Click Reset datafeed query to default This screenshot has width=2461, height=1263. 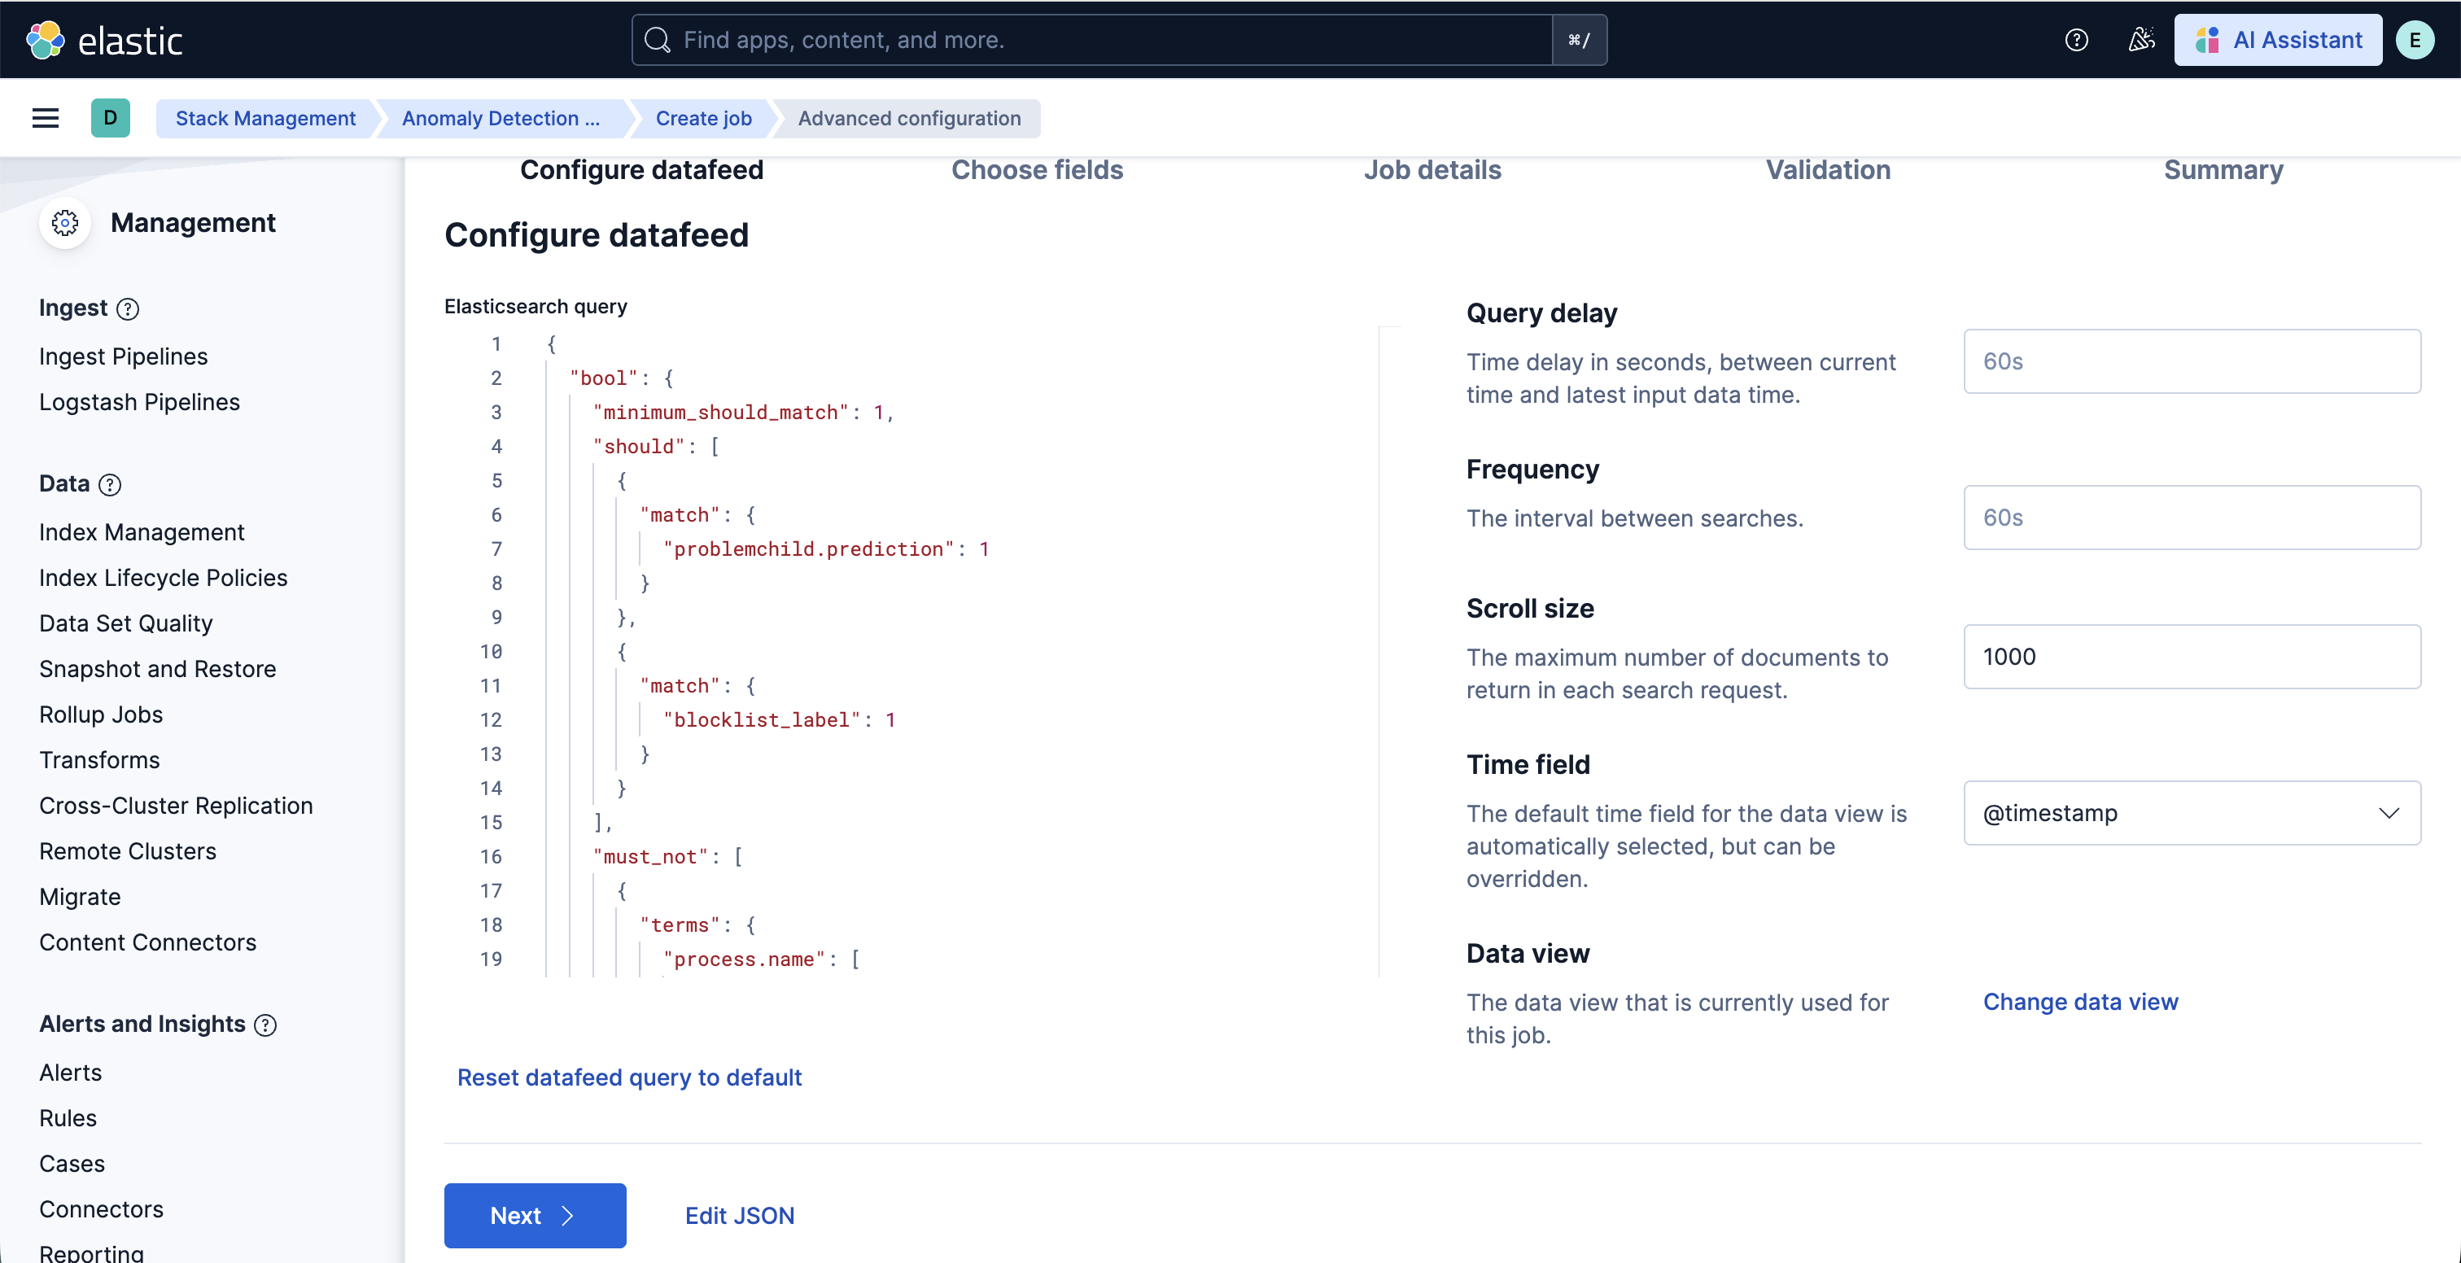628,1077
